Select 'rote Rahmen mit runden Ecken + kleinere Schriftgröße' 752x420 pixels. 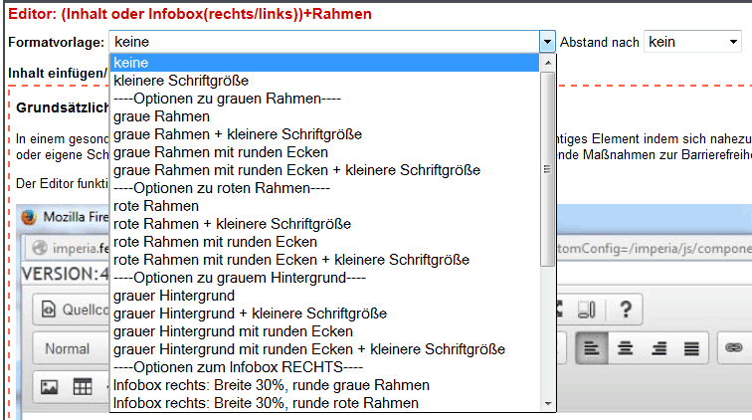pyautogui.click(x=324, y=260)
